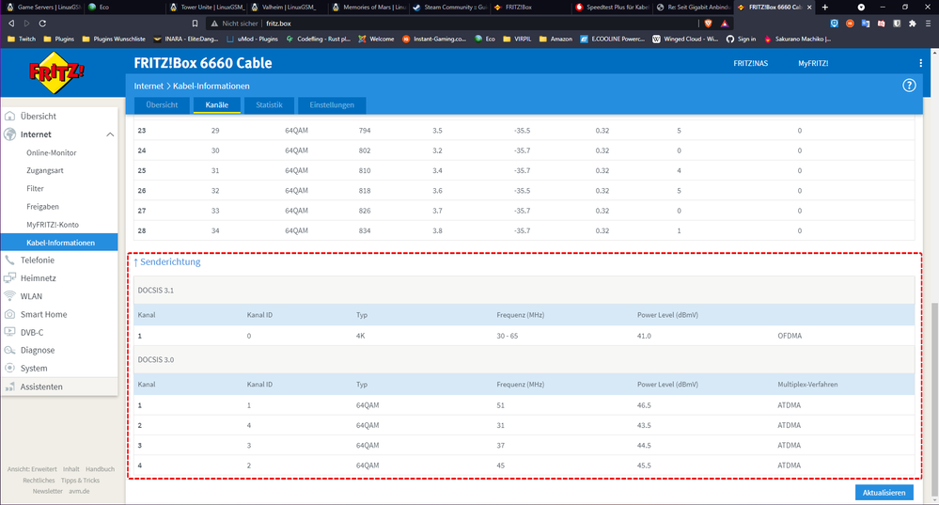
Task: Click the DVB-C television icon
Action: [9, 332]
